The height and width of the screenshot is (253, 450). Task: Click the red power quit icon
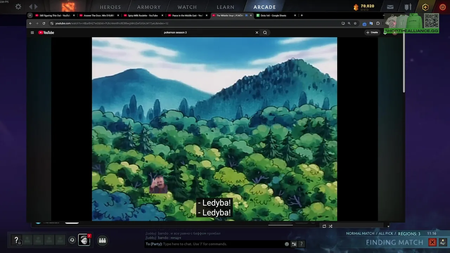(443, 7)
